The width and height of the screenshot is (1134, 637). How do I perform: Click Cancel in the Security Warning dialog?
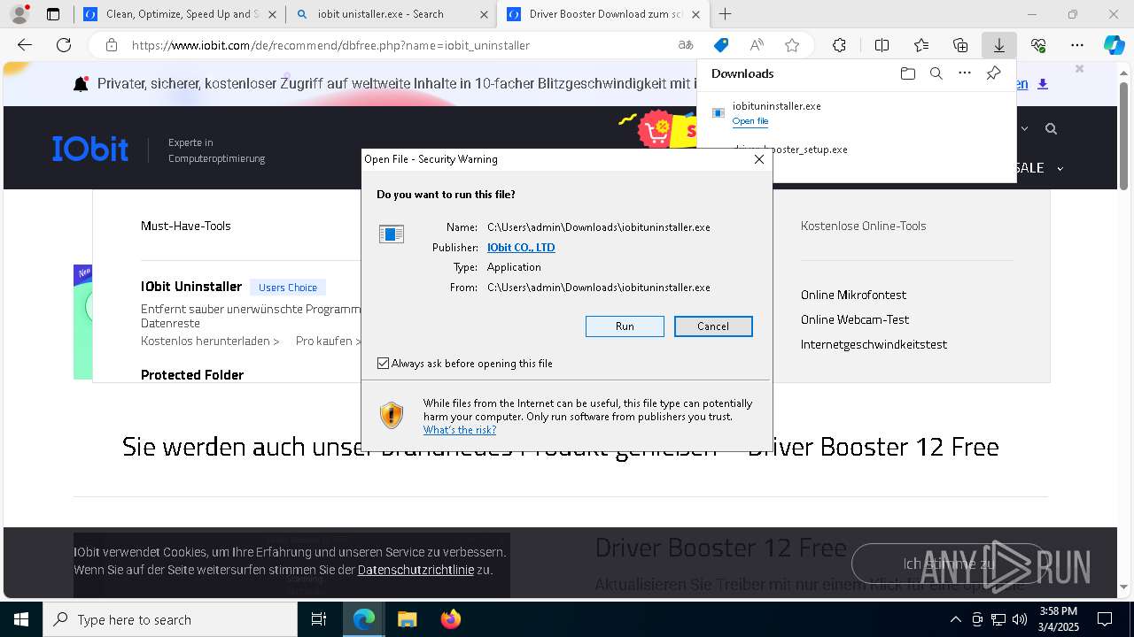pos(713,326)
